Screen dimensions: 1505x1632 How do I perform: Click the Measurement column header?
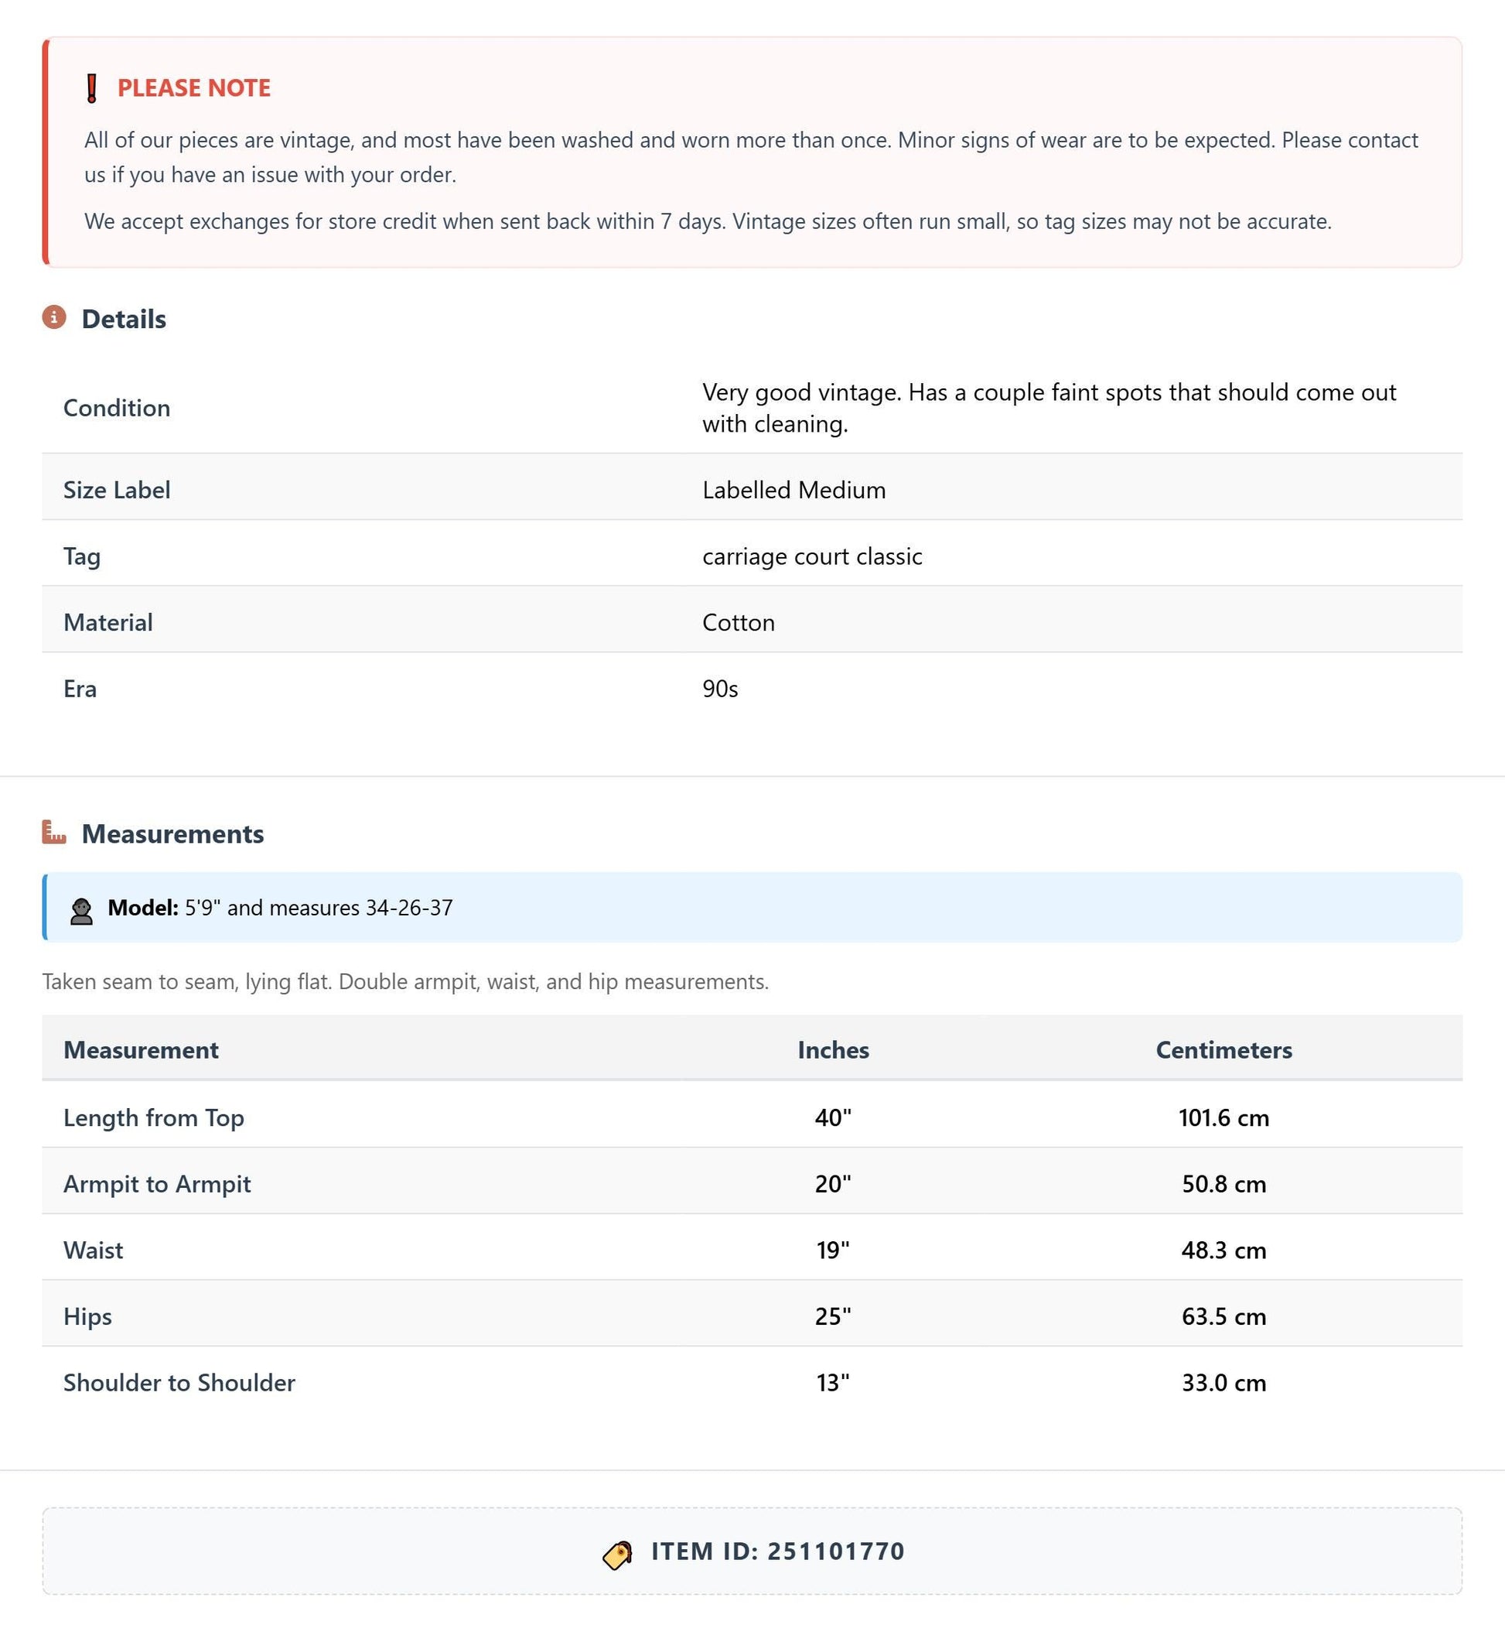tap(141, 1049)
